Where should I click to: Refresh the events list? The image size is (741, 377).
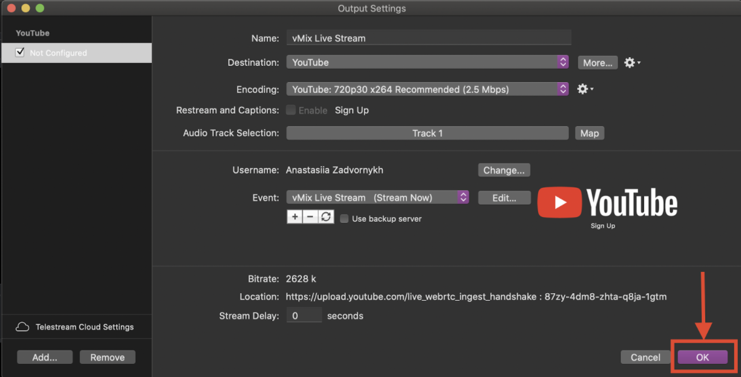coord(326,217)
